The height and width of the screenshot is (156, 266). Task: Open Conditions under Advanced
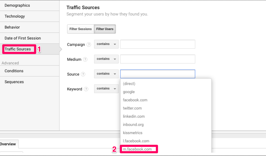coord(30,71)
